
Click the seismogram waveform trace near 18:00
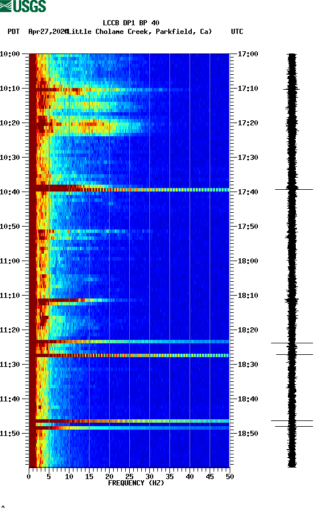click(x=292, y=261)
